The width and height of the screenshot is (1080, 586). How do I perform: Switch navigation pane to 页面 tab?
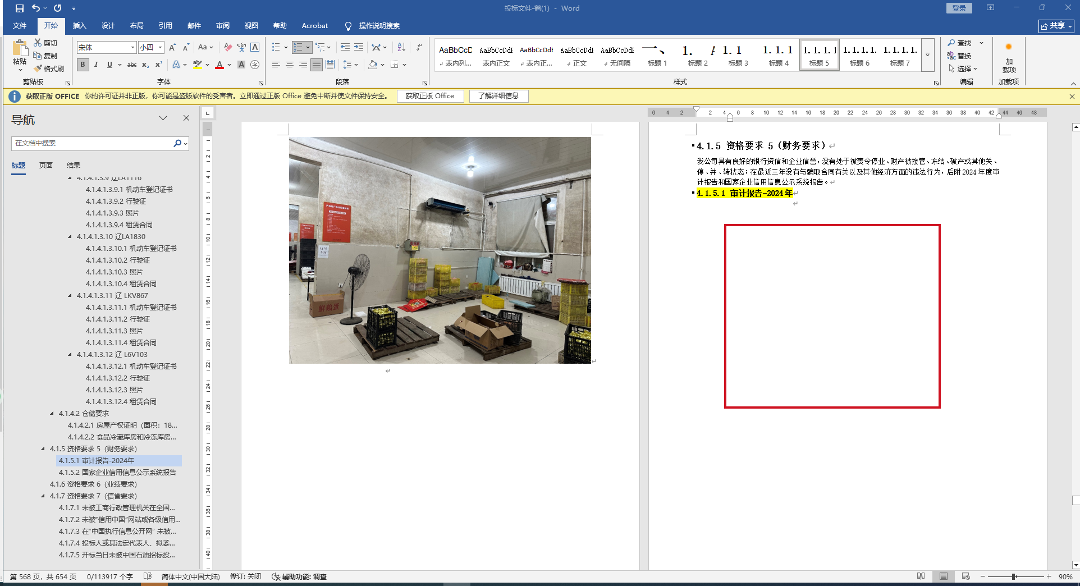(46, 166)
